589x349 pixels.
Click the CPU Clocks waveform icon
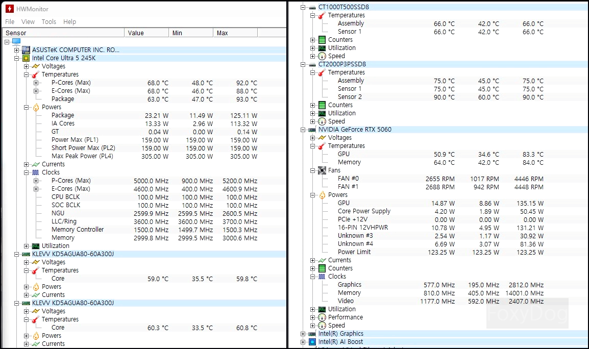[36, 172]
